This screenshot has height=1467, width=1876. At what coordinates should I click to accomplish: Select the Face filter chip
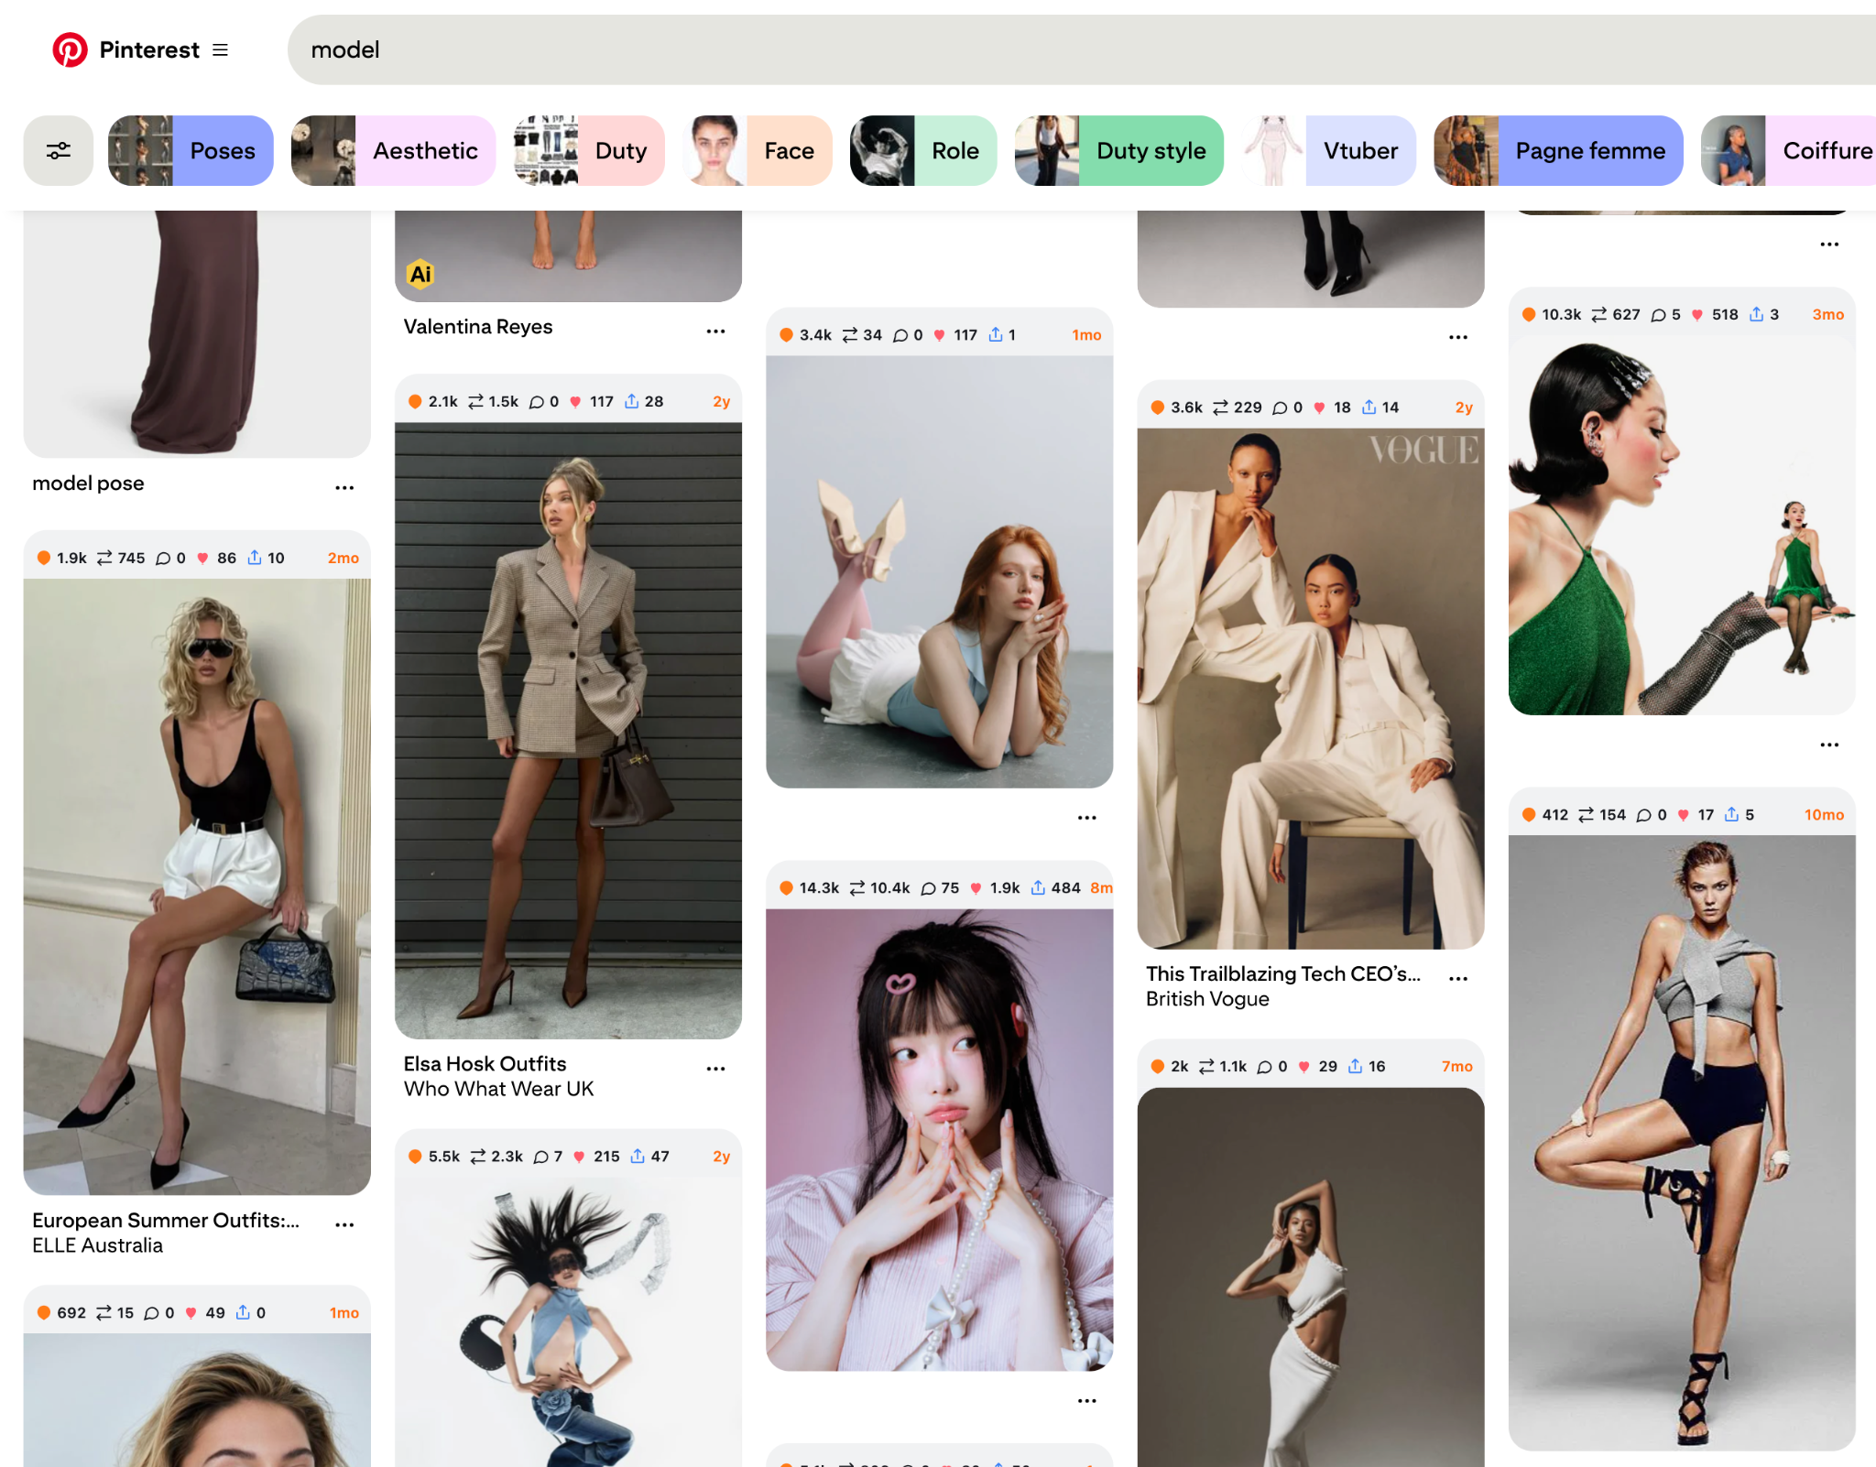click(x=758, y=151)
